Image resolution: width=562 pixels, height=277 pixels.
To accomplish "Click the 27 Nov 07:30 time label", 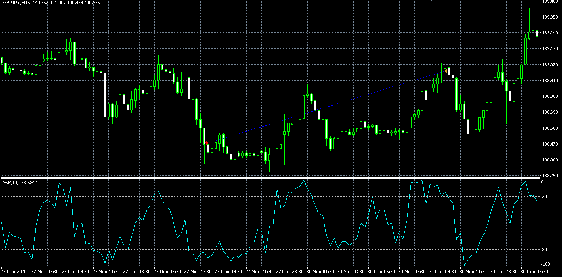I will coord(45,272).
